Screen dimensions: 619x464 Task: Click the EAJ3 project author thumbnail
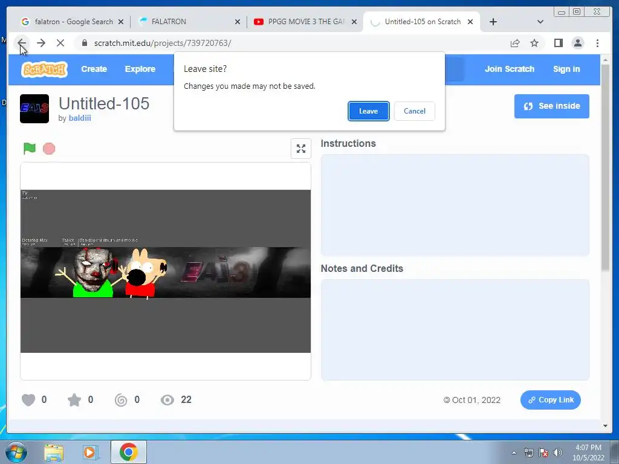(x=34, y=109)
